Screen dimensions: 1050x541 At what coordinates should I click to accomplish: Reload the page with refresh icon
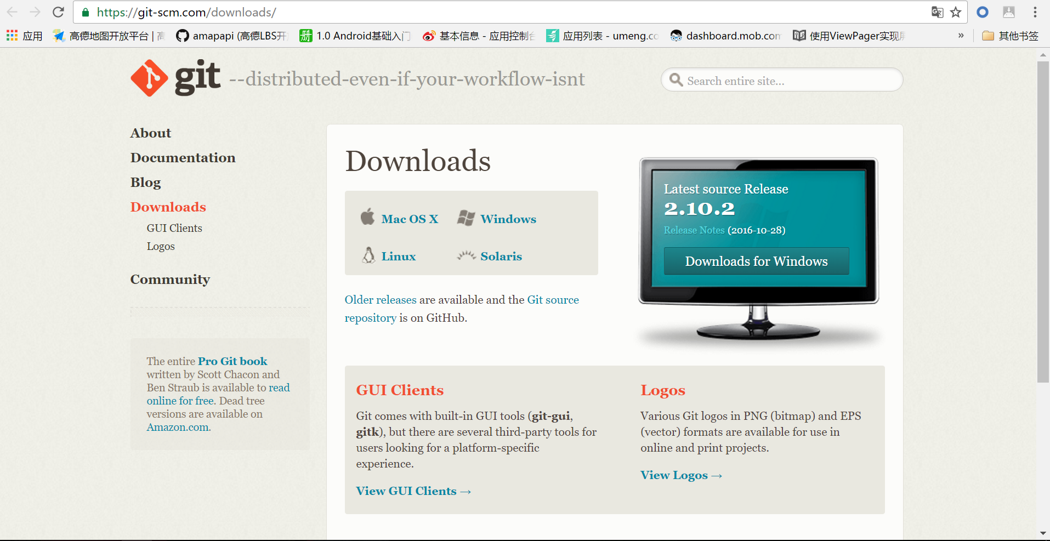[x=58, y=12]
